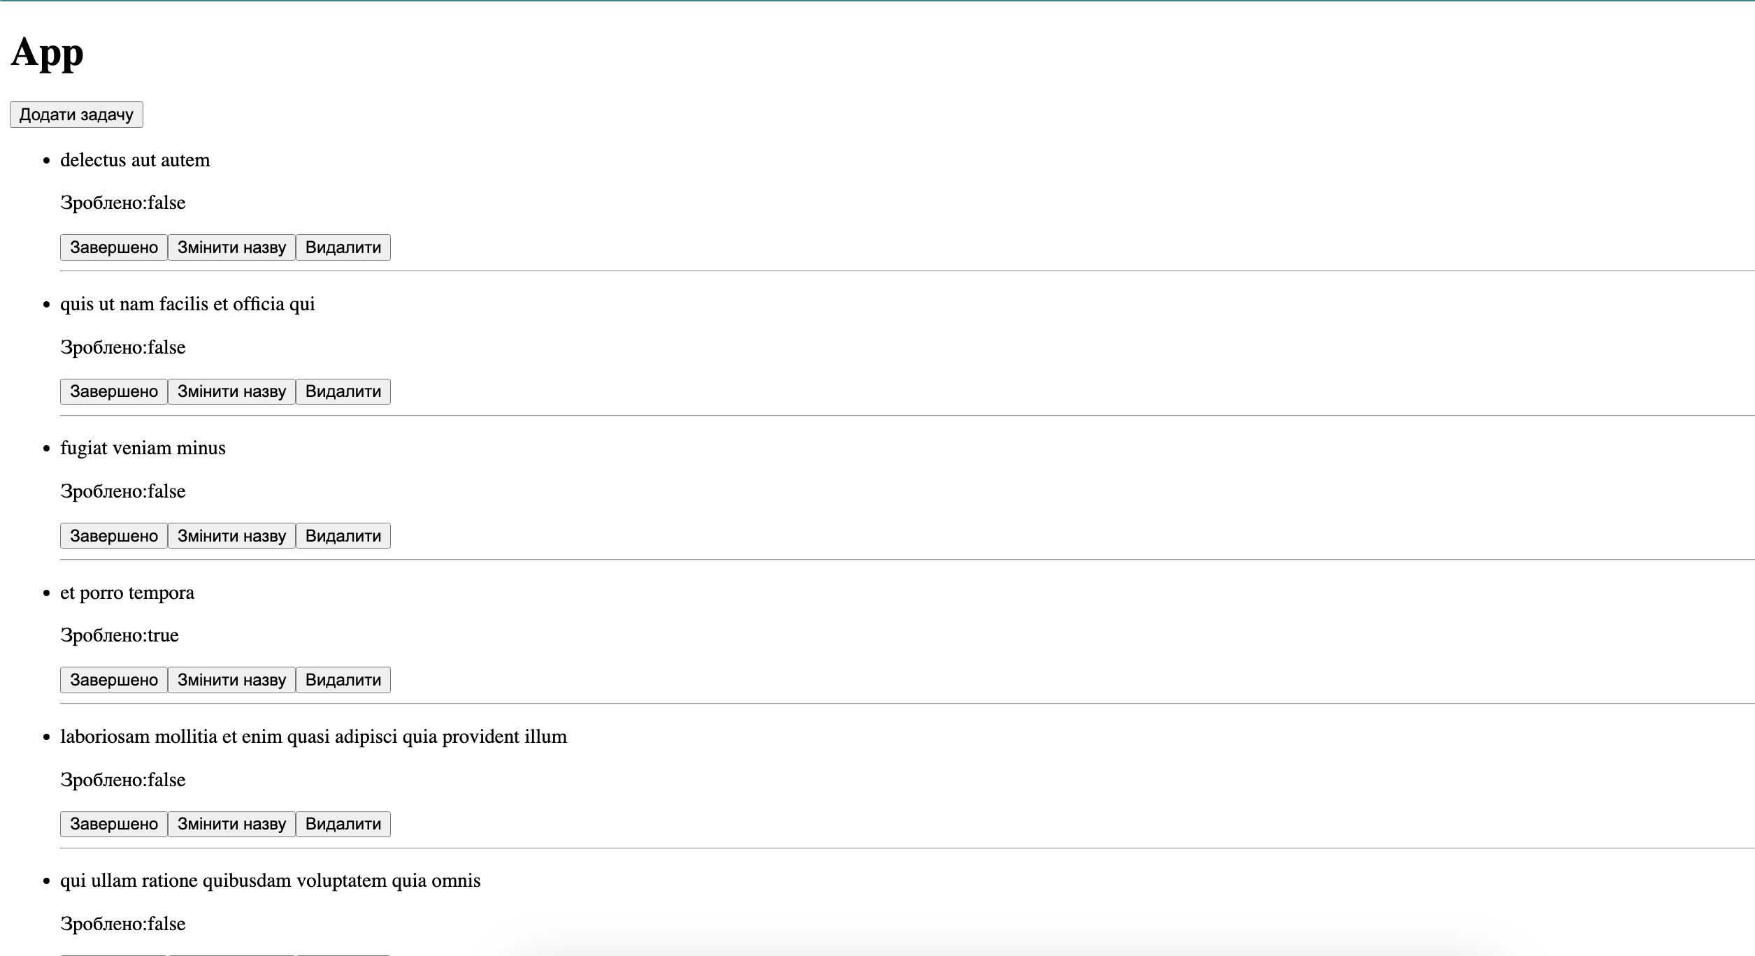Click 'Зроблено:true' text under 'et porro tempora'

point(120,635)
